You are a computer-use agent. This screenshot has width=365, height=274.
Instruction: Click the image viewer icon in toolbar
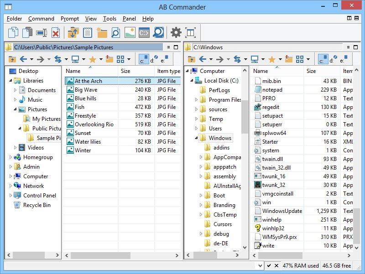click(130, 32)
